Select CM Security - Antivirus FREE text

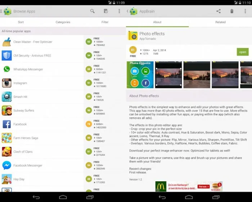click(32, 55)
